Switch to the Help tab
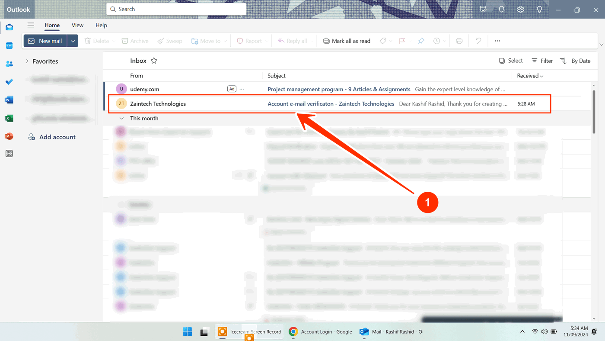Viewport: 605px width, 341px height. tap(101, 25)
